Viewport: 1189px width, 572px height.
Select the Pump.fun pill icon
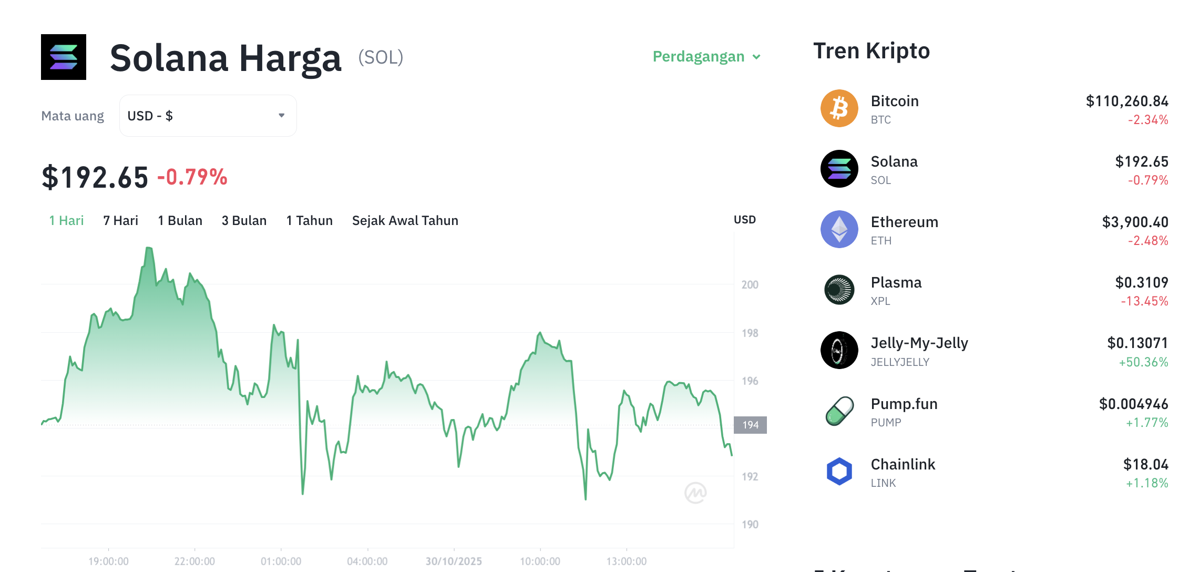click(x=839, y=411)
